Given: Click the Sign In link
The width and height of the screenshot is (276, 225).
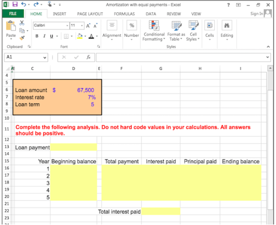Looking at the screenshot, I should pos(257,14).
